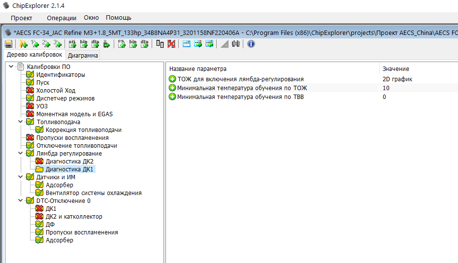Screen dimensions: 458x263
Task: Click value 10 for Минимальная температура по ТОЖ
Action: [x=386, y=88]
